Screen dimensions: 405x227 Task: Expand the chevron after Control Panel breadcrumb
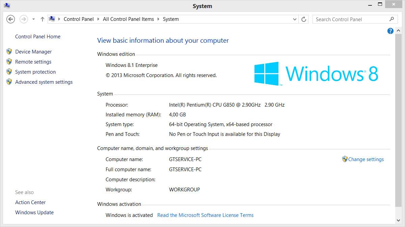point(99,19)
